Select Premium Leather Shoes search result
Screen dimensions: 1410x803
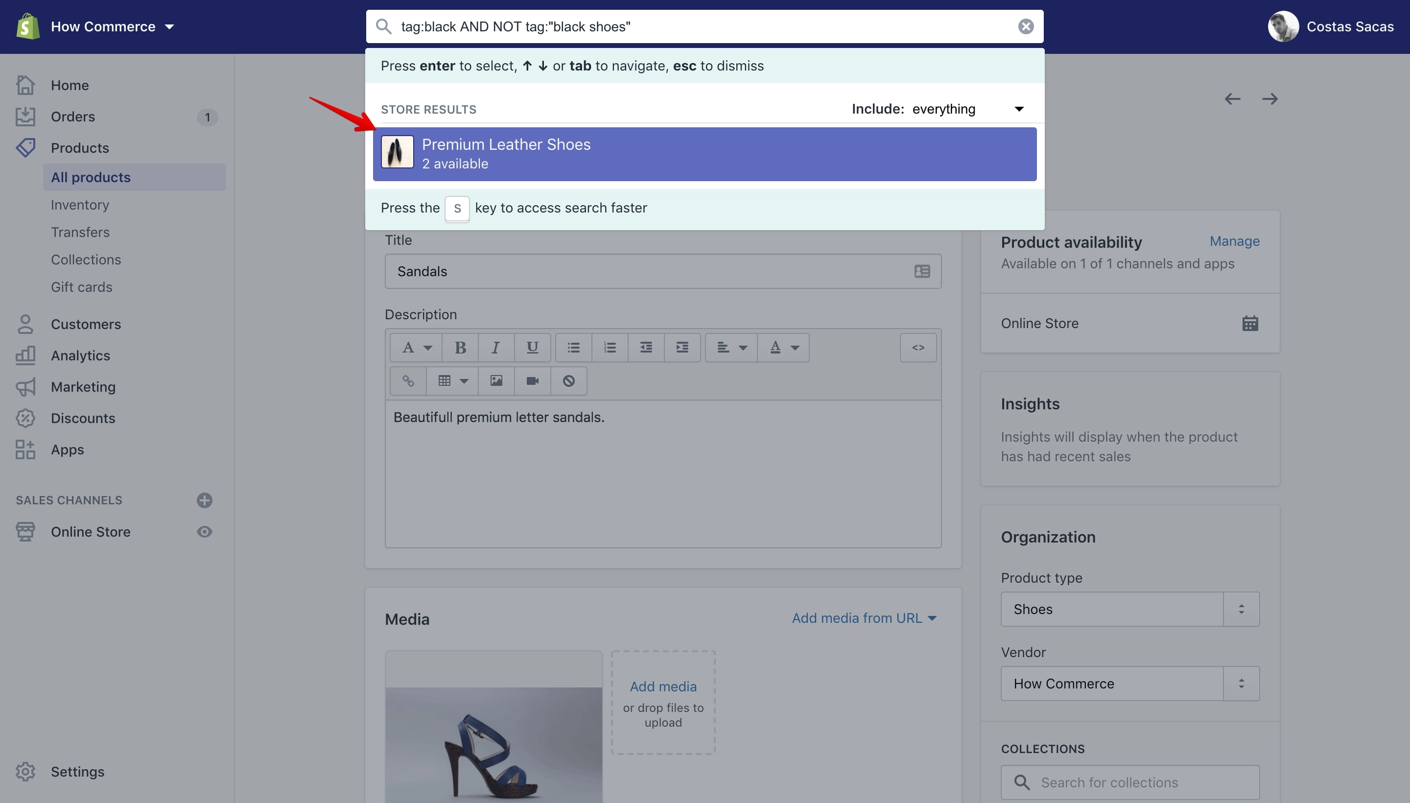(x=705, y=154)
